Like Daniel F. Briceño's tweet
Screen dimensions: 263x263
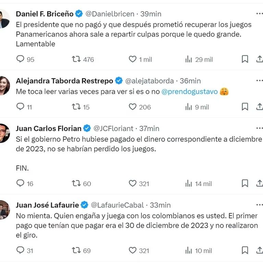[x=133, y=59]
